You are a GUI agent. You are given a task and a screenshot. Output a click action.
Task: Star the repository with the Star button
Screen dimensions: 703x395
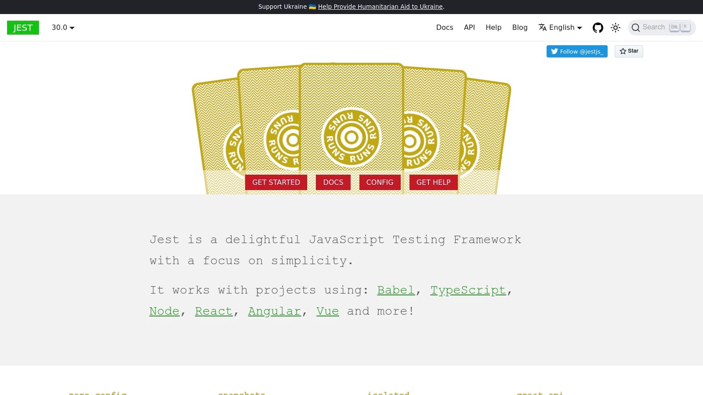coord(629,51)
